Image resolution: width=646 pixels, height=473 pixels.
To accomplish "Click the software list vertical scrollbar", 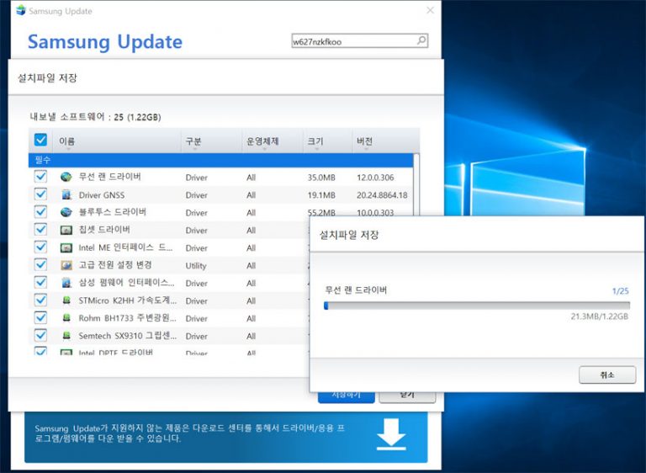I will click(416, 185).
